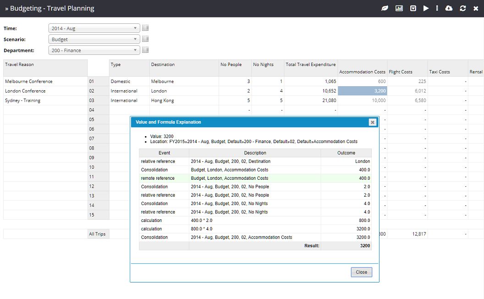
Task: Close the page with header X icon
Action: 476,9
